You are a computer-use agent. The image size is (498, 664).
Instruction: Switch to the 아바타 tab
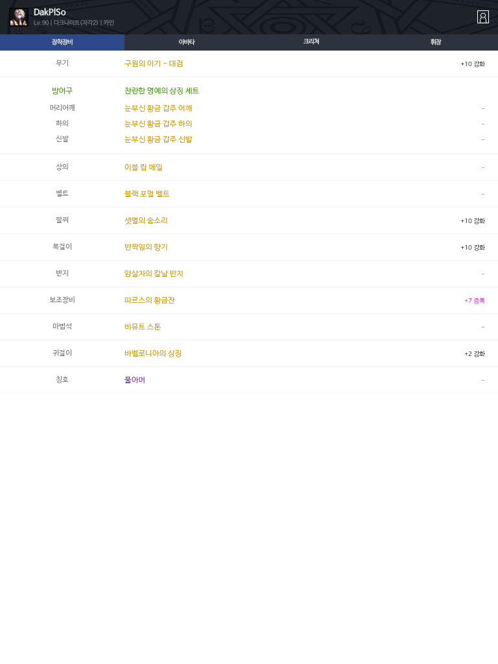pyautogui.click(x=187, y=42)
